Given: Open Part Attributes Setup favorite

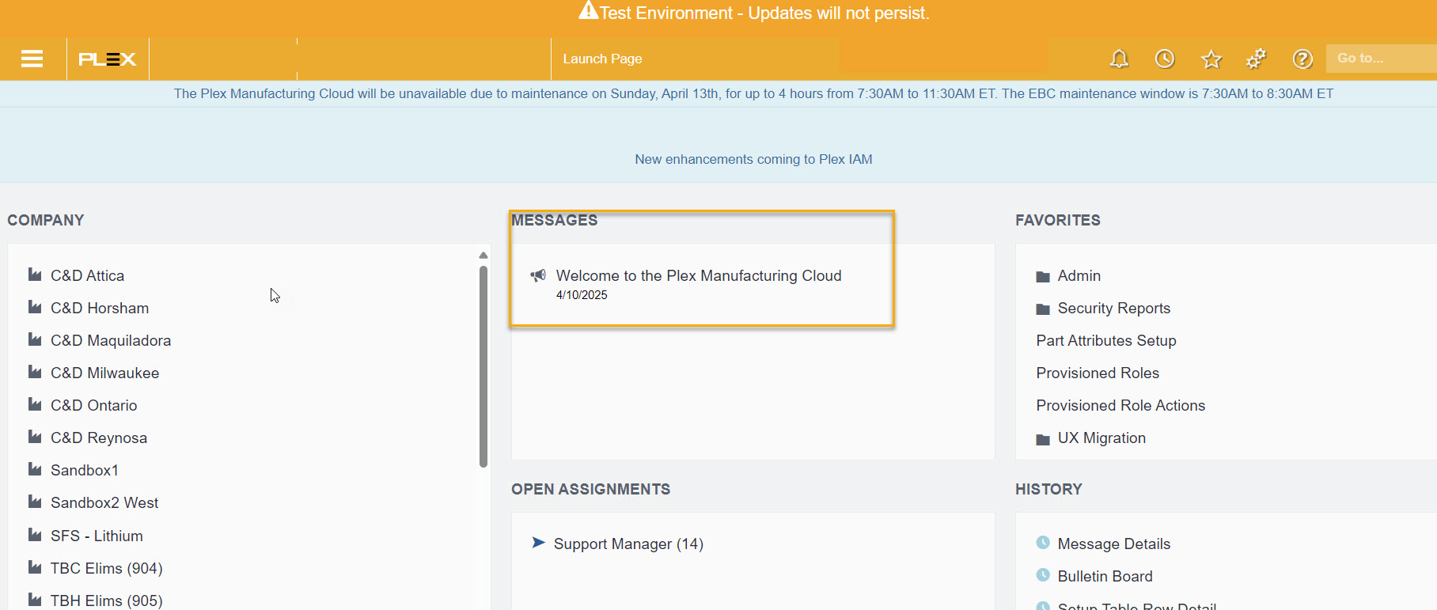Looking at the screenshot, I should coord(1106,340).
